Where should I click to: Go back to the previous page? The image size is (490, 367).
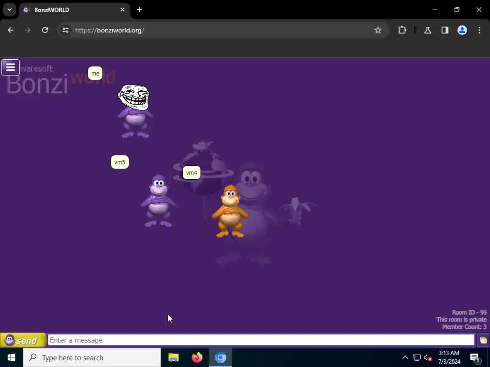point(11,30)
